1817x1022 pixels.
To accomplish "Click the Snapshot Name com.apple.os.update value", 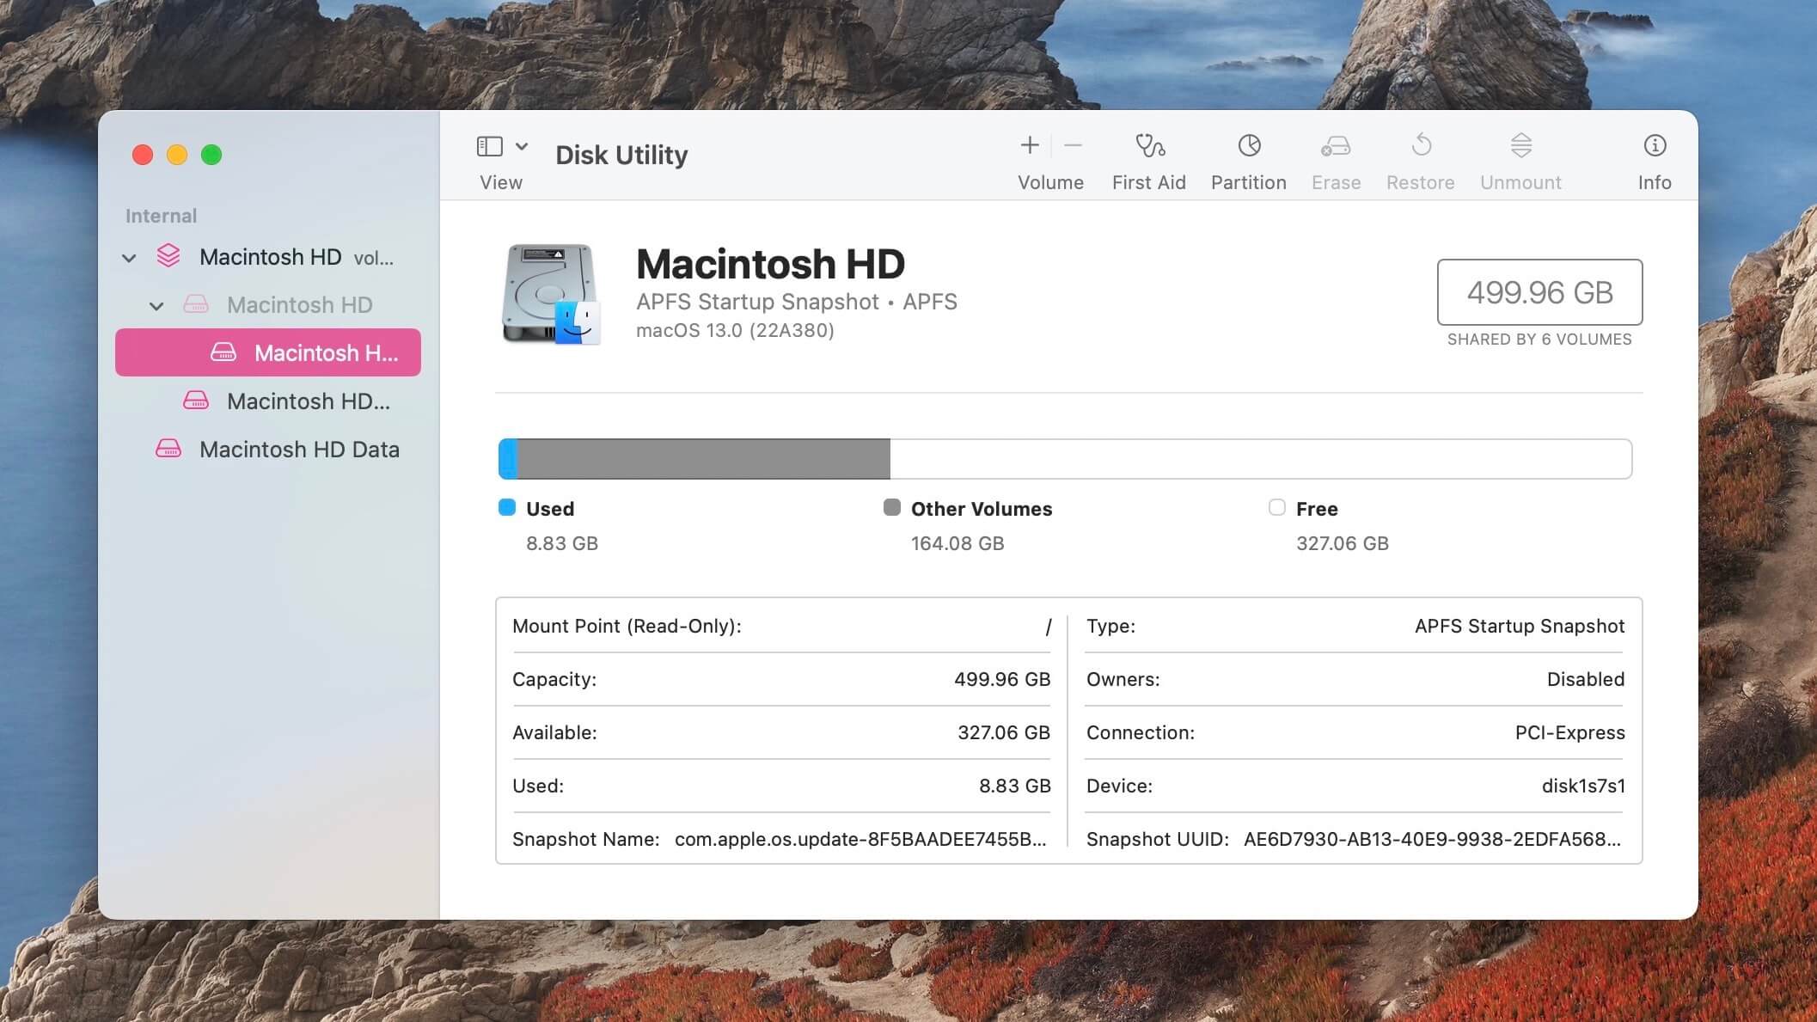I will tap(860, 839).
